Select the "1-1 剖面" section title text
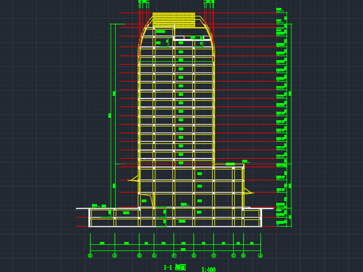363x272 pixels. (175, 267)
